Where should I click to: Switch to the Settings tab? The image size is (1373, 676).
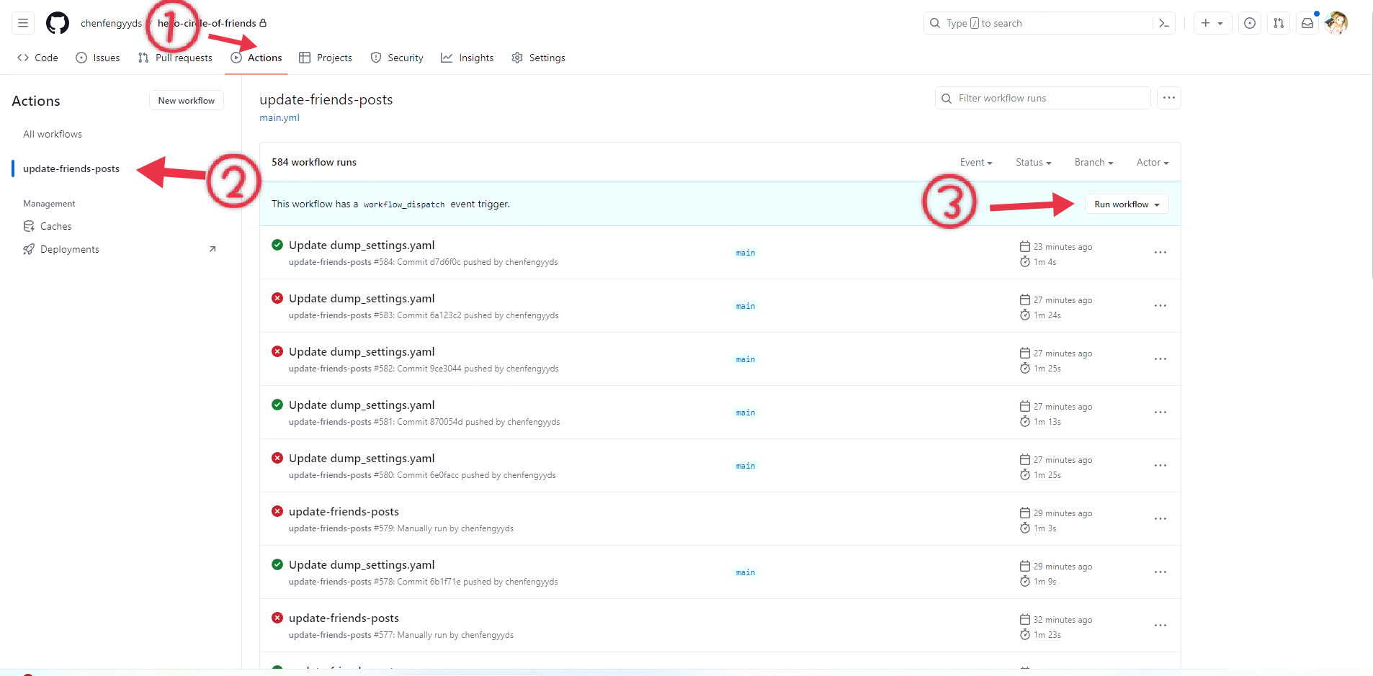(539, 58)
